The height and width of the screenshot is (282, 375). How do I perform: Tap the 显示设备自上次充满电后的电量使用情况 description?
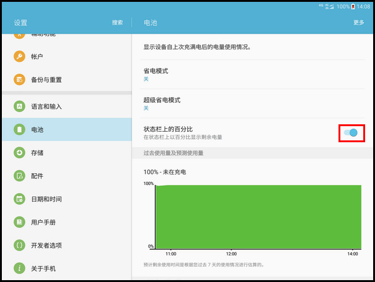tap(197, 47)
